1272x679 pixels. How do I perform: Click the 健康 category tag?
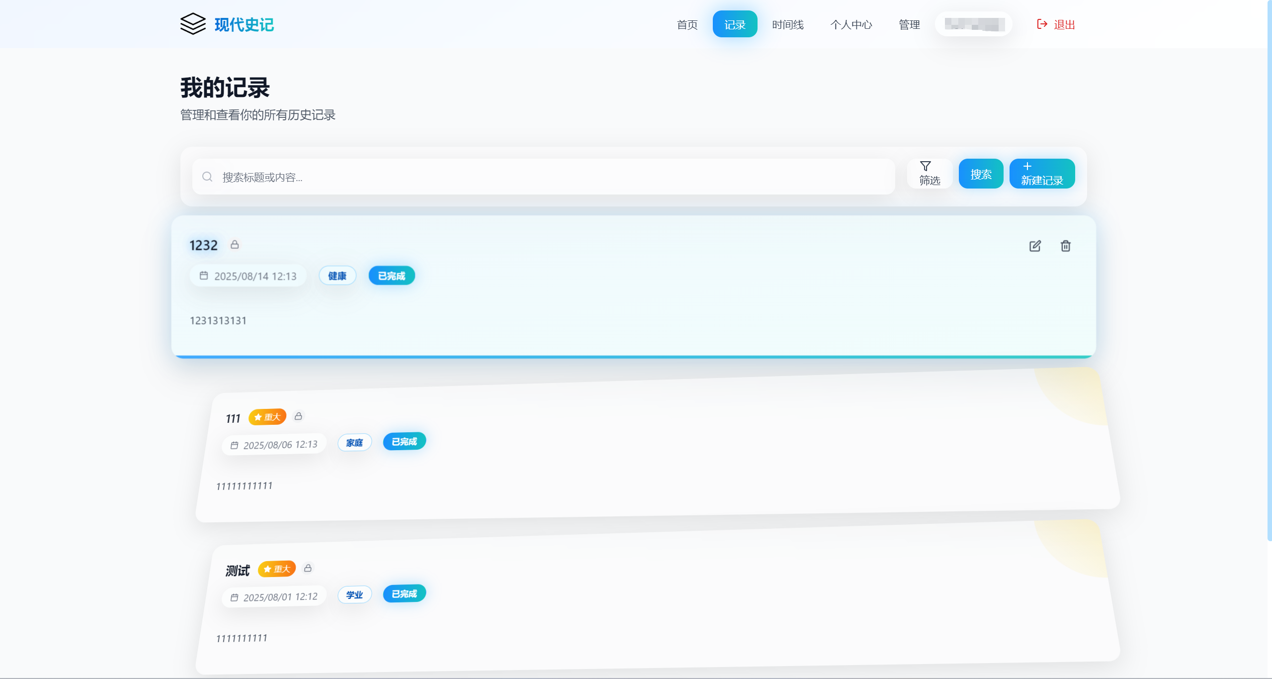point(337,276)
